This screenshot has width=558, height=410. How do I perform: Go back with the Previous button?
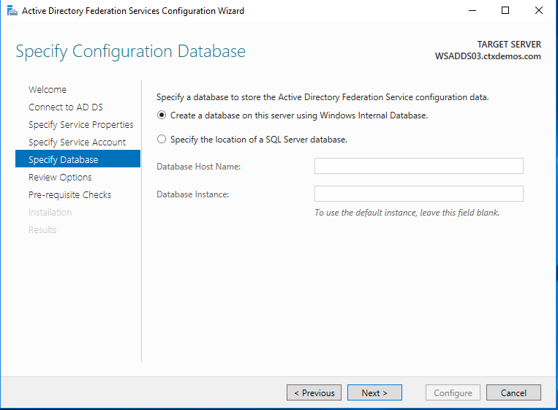[314, 393]
